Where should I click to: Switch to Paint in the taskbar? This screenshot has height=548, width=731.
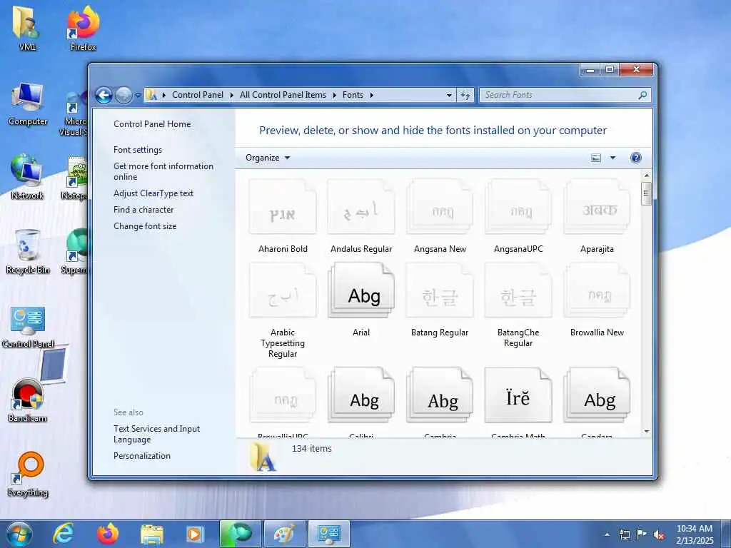(284, 534)
